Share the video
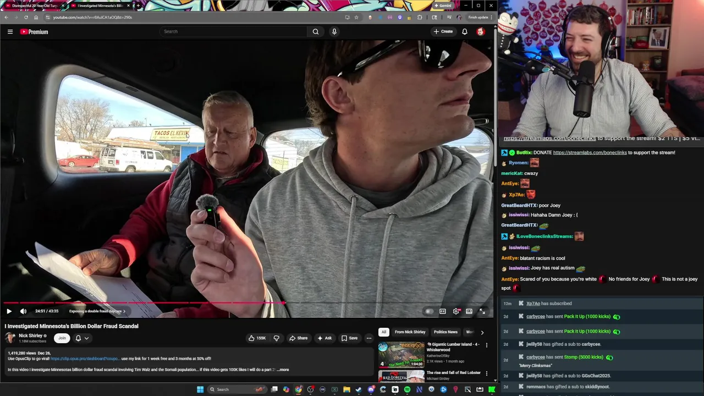The image size is (704, 396). [x=299, y=338]
